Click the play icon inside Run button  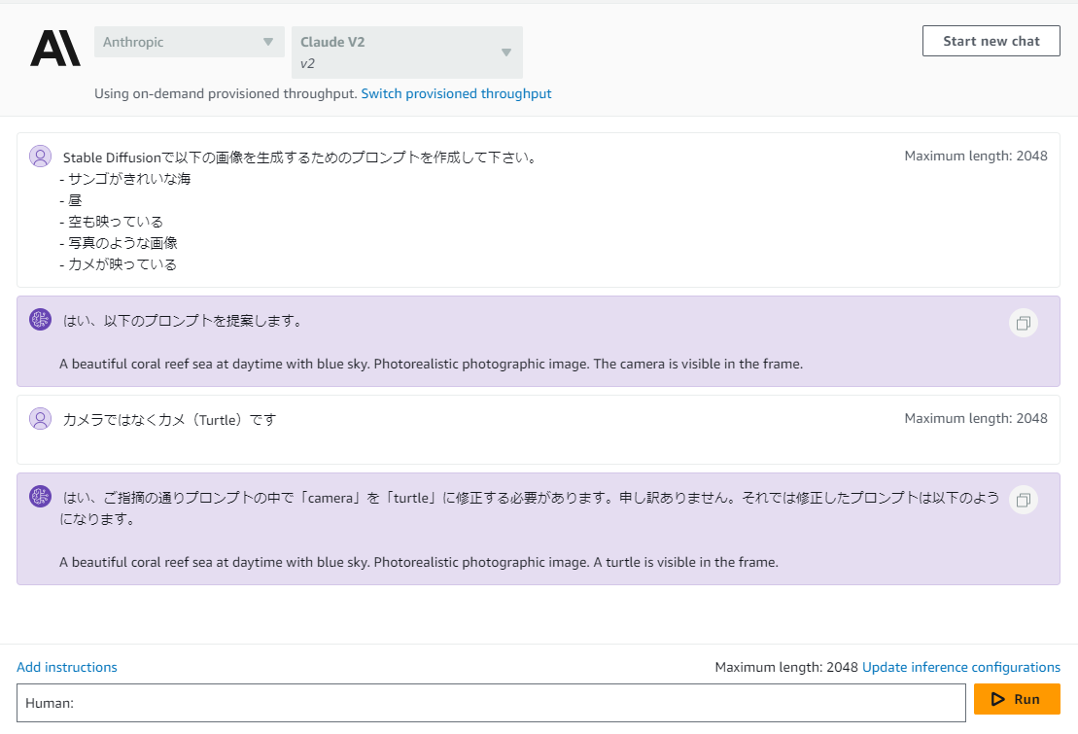point(997,699)
